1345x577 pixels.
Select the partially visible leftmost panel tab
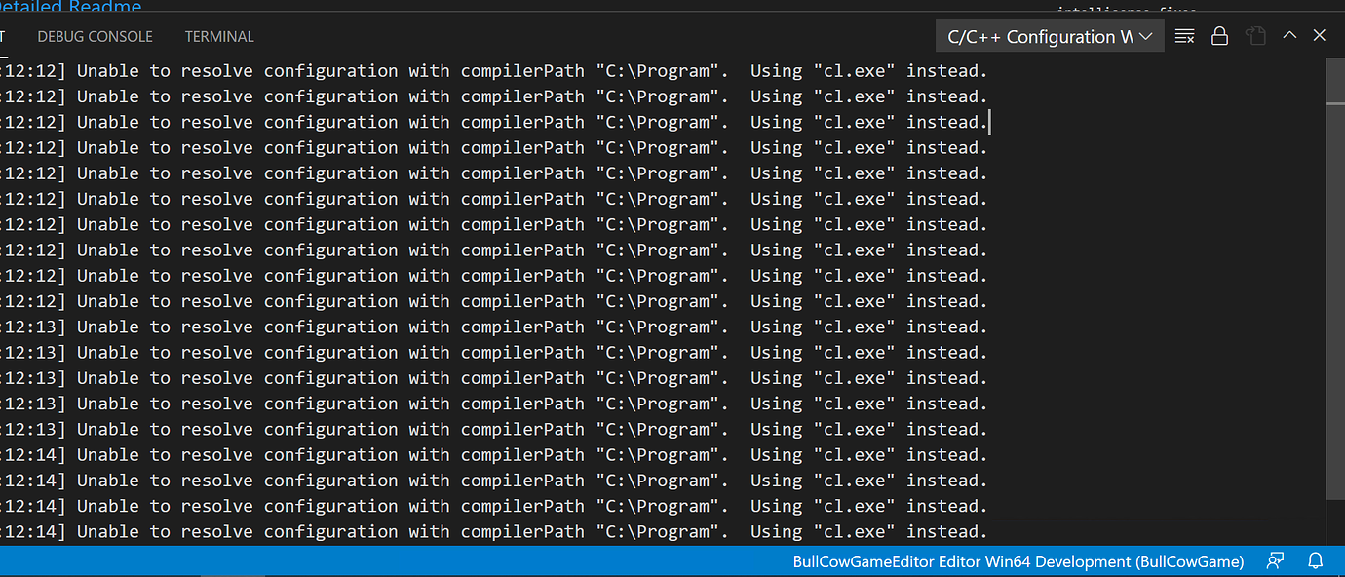5,36
